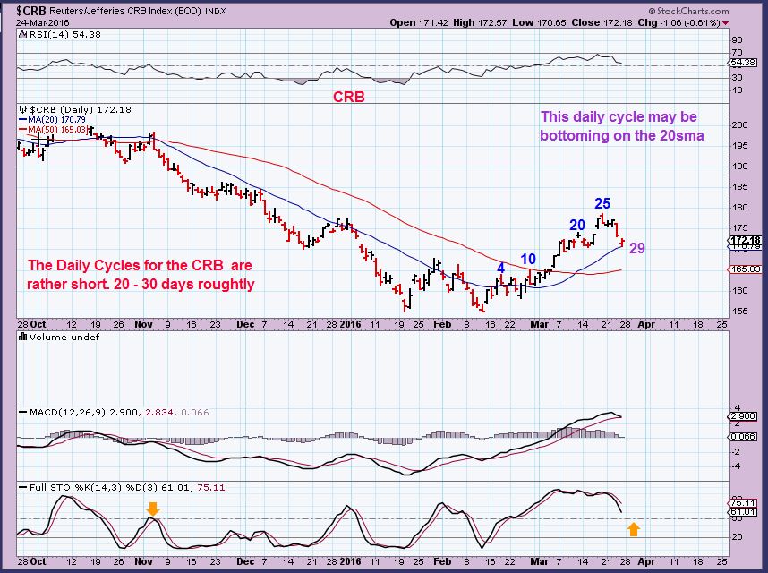Click the Volume panel bar icon

click(22, 337)
